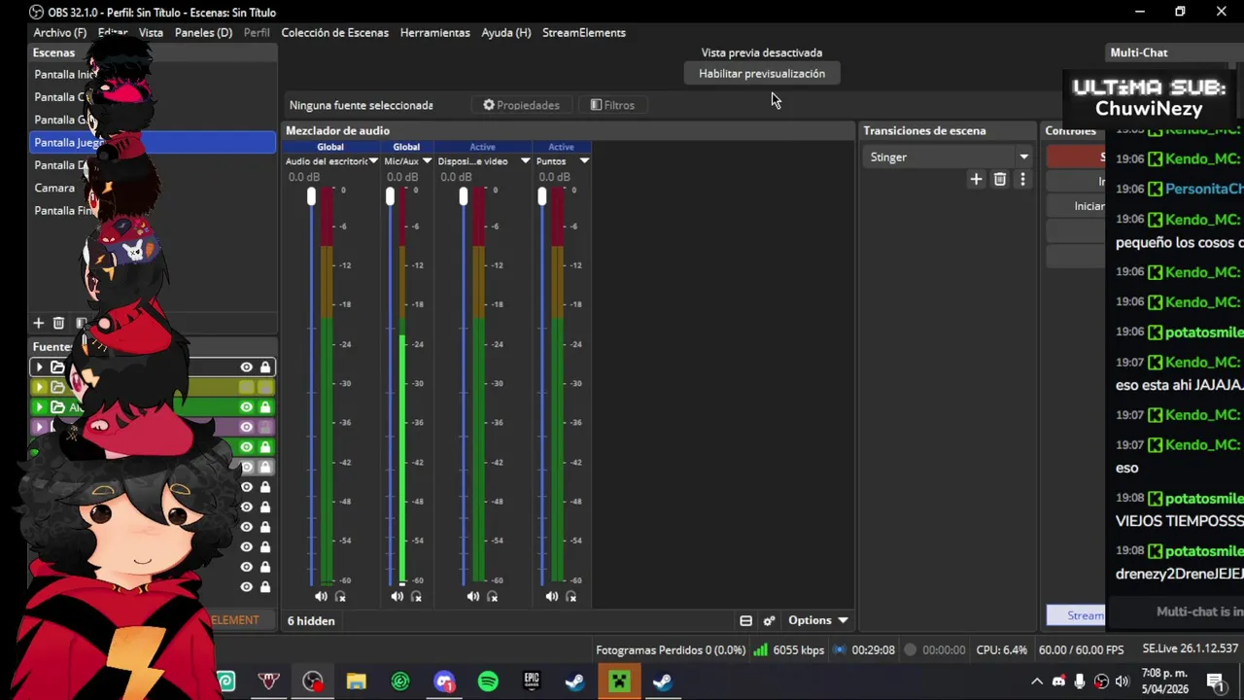Hide the first outlined source group
This screenshot has width=1244, height=700.
pos(246,367)
